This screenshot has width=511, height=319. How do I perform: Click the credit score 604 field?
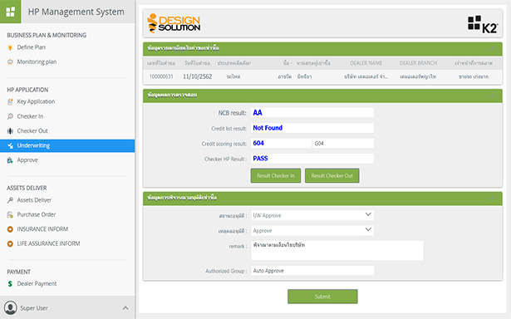pyautogui.click(x=281, y=143)
